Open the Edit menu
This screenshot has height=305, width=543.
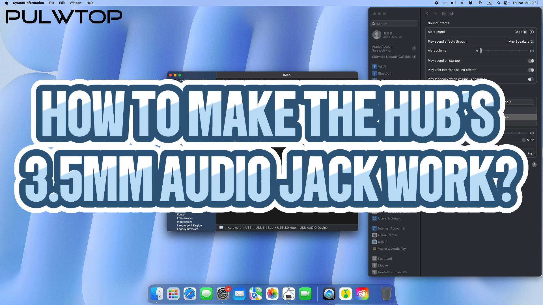click(x=62, y=3)
